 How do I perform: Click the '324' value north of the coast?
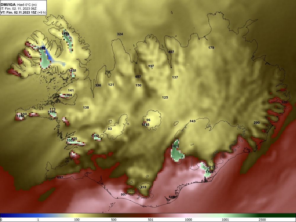(120, 34)
